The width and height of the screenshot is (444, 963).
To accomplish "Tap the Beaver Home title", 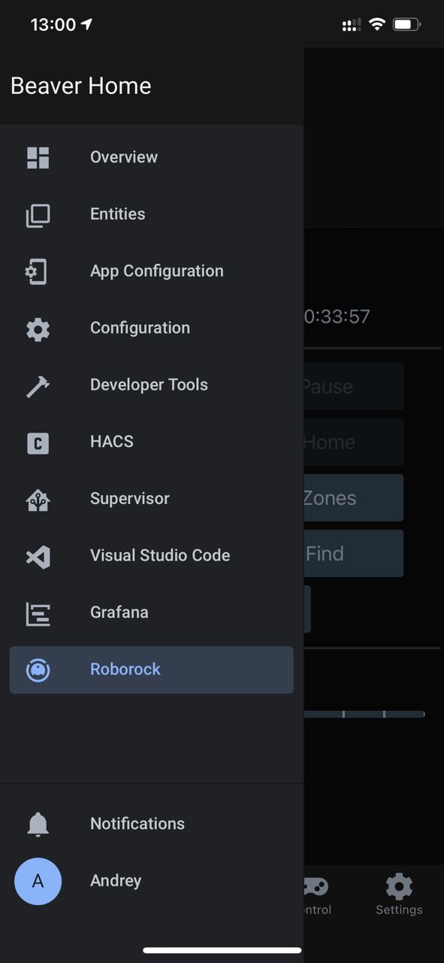I will pyautogui.click(x=81, y=86).
